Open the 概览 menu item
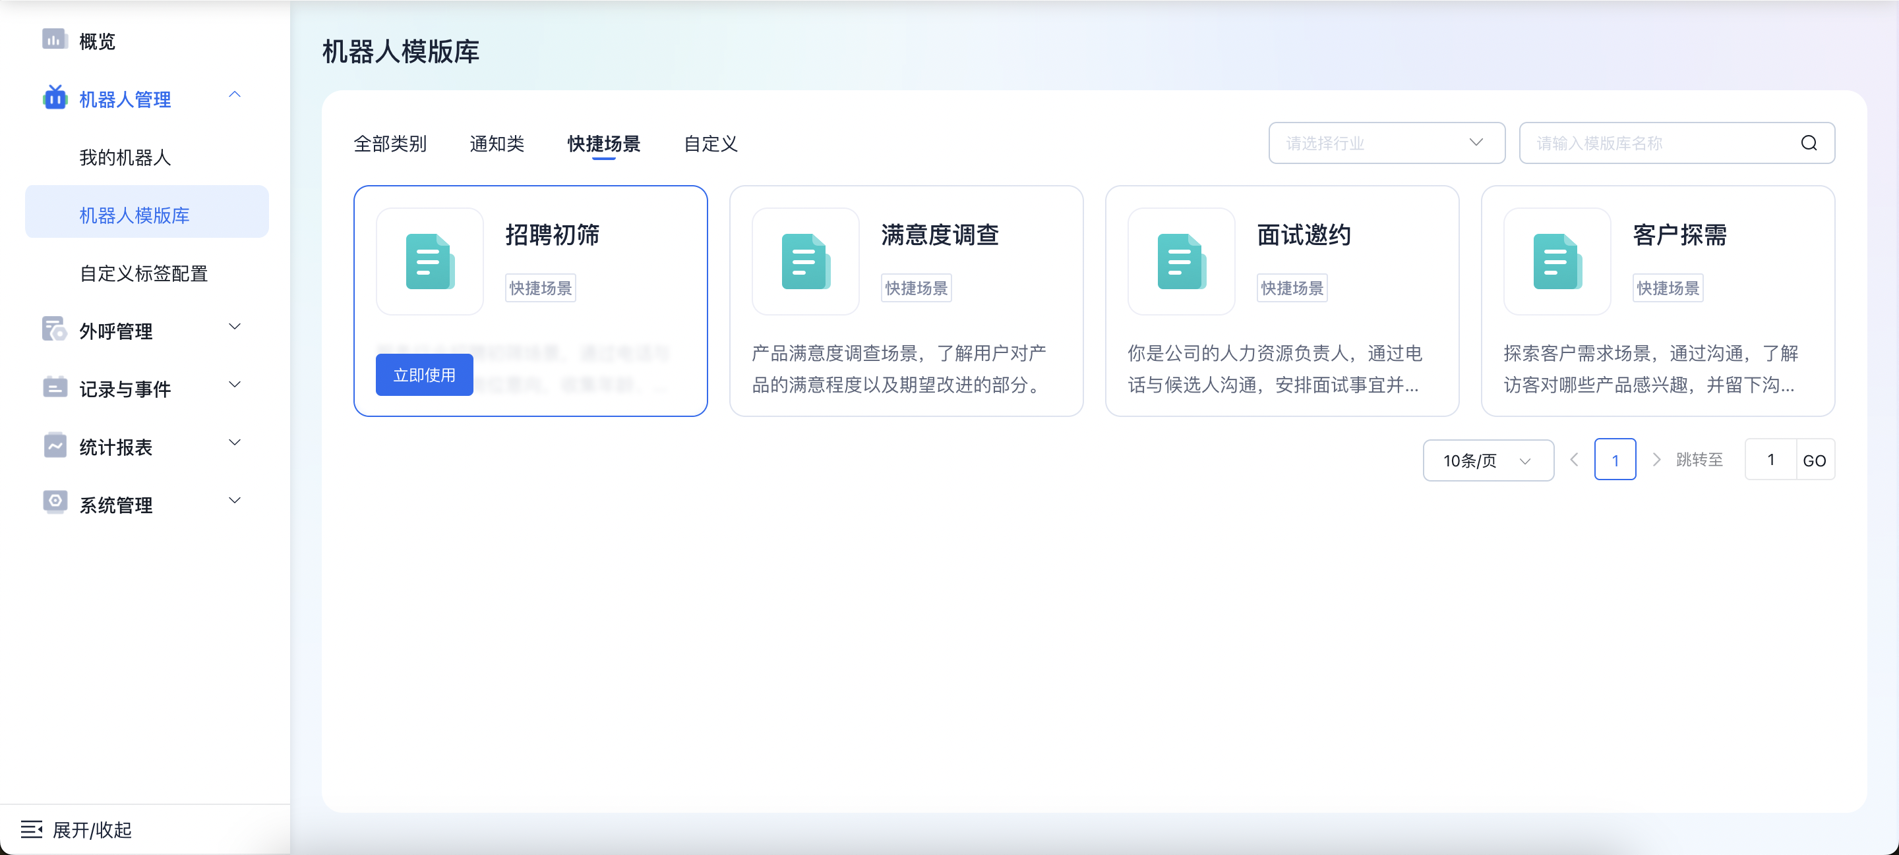The height and width of the screenshot is (855, 1899). pyautogui.click(x=98, y=41)
